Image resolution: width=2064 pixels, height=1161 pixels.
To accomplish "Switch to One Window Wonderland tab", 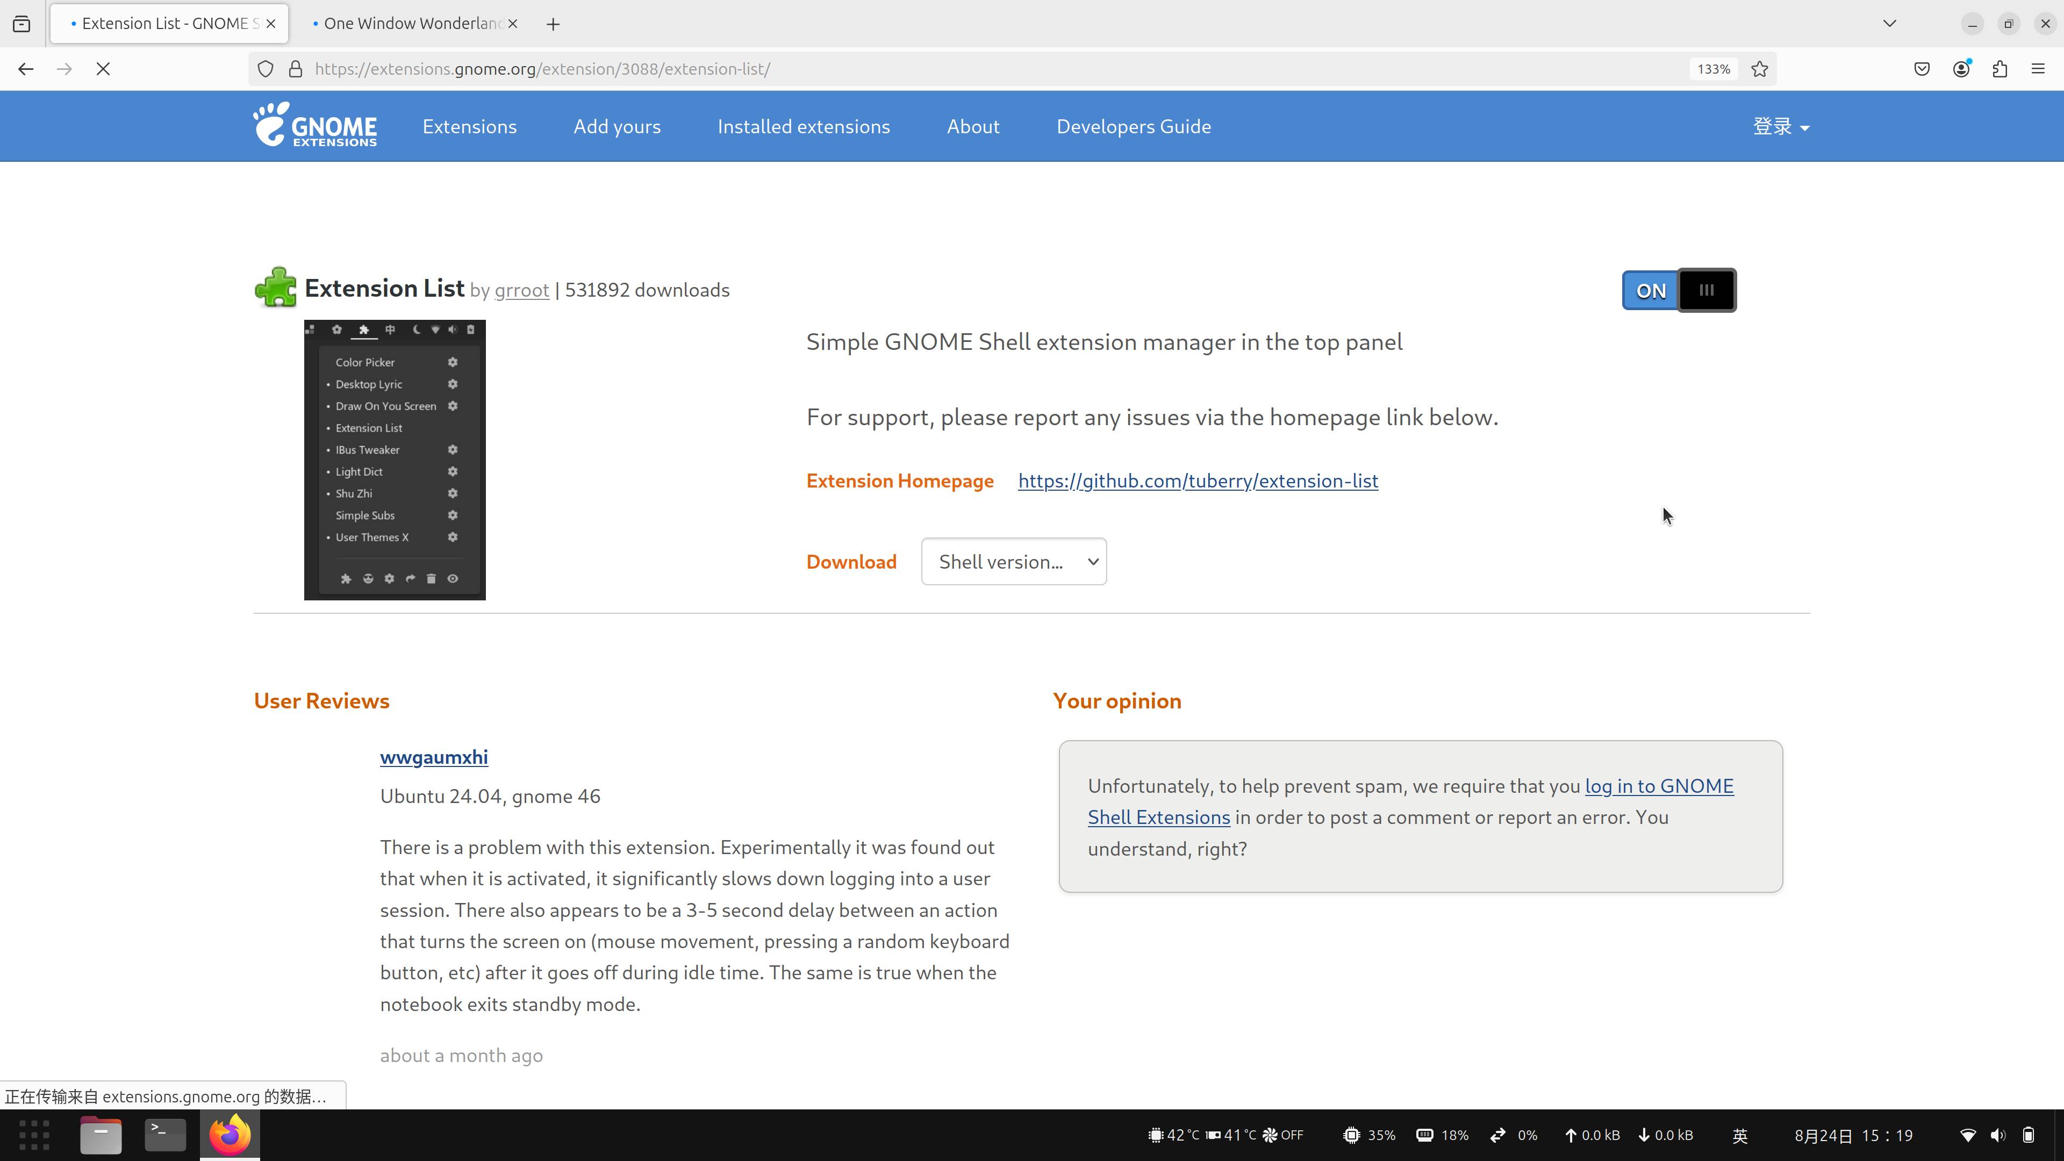I will [x=413, y=24].
